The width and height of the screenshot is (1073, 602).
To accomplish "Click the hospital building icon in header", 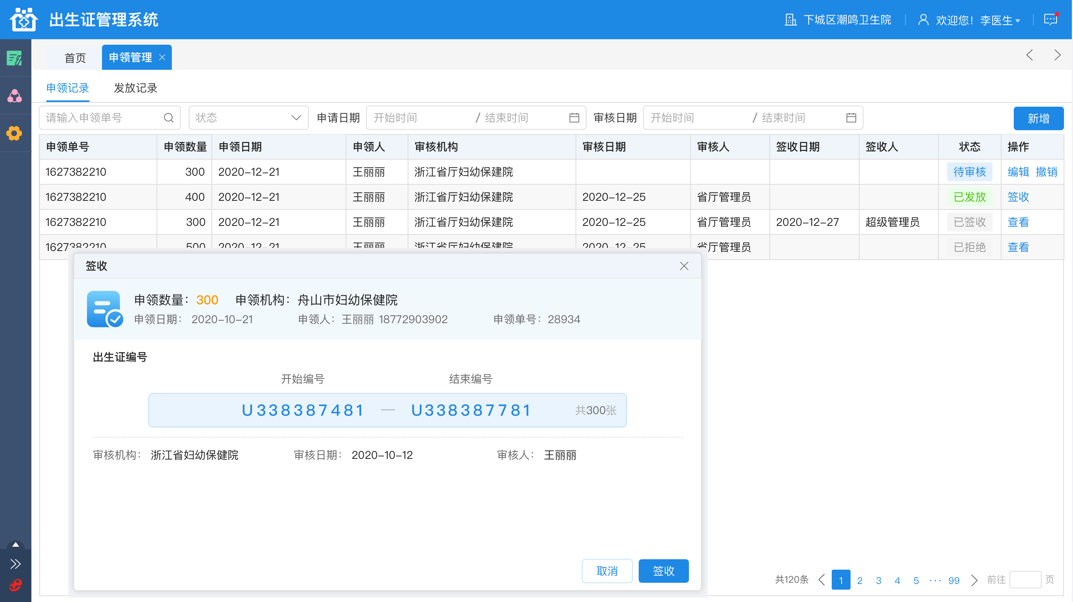I will tap(791, 20).
